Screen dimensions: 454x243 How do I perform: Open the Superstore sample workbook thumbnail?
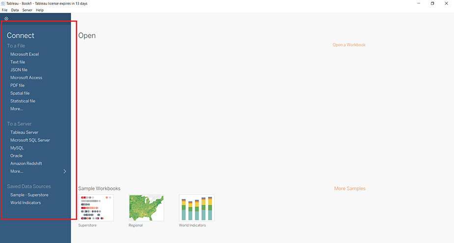click(x=96, y=208)
